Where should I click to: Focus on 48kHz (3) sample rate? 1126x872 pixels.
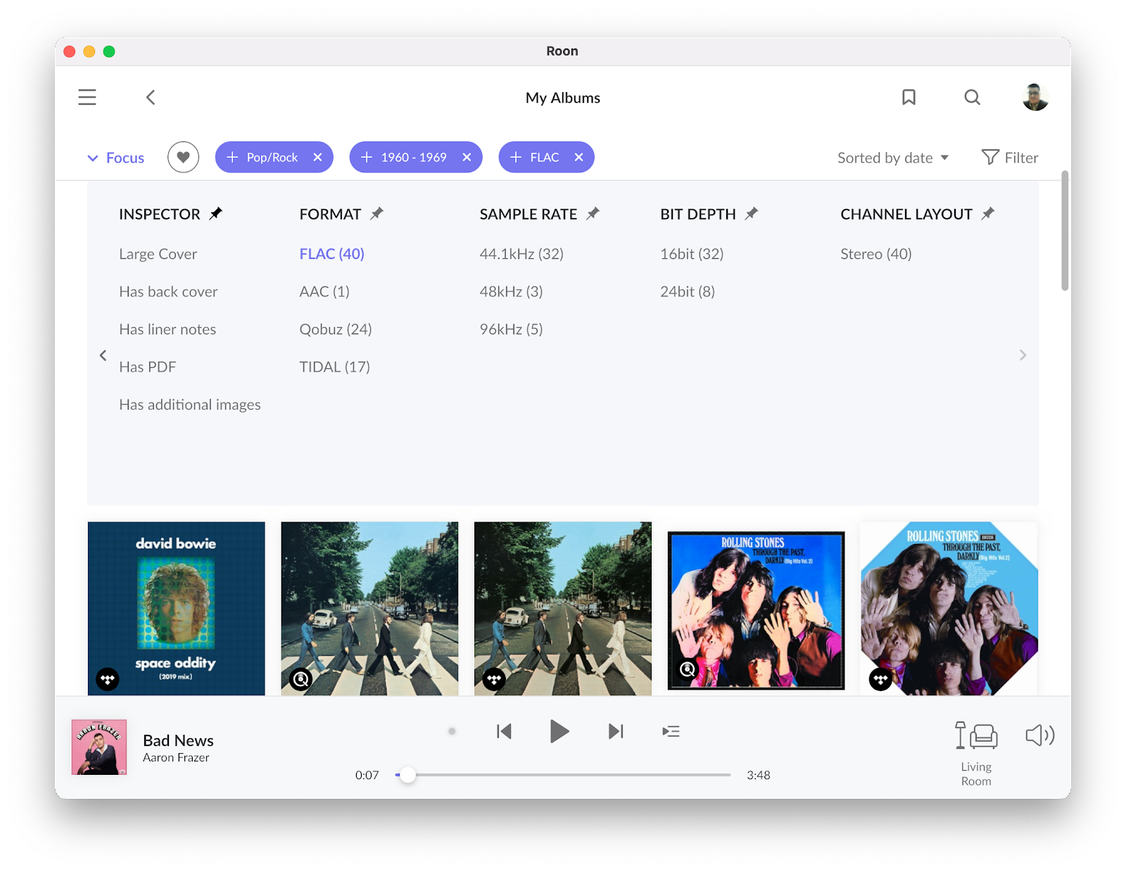[x=511, y=291]
